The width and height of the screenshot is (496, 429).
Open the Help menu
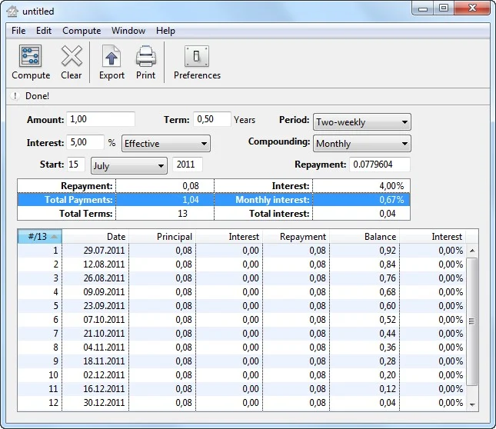[165, 31]
